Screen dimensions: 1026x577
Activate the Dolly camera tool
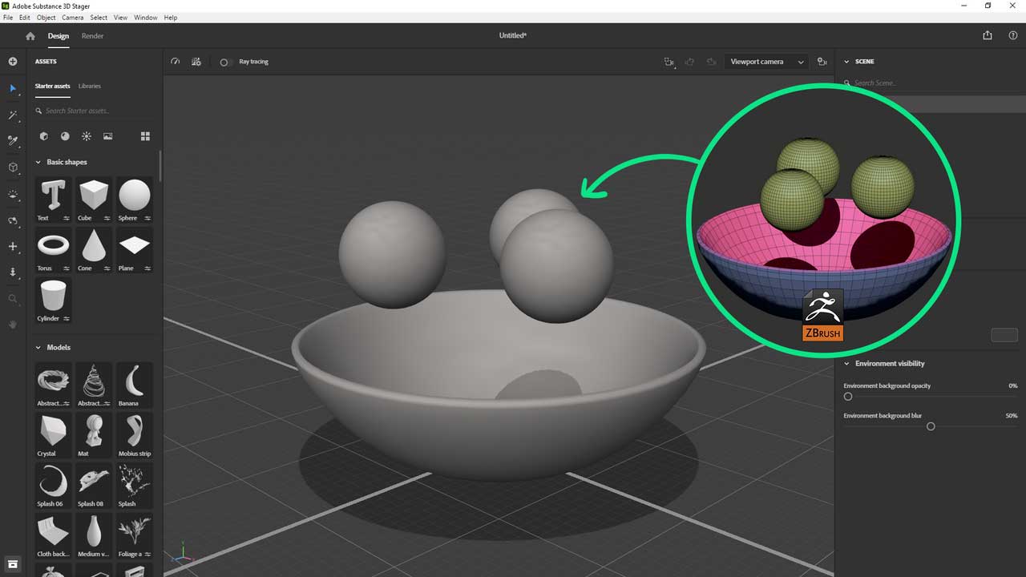coord(12,272)
